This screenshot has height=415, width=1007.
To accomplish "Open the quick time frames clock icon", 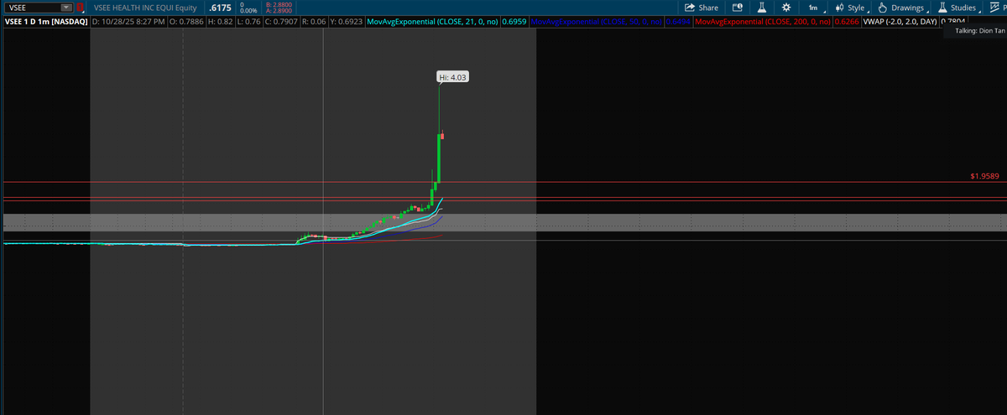I will (738, 8).
